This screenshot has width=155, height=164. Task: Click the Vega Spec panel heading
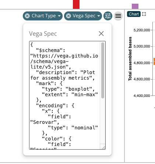click(x=43, y=34)
